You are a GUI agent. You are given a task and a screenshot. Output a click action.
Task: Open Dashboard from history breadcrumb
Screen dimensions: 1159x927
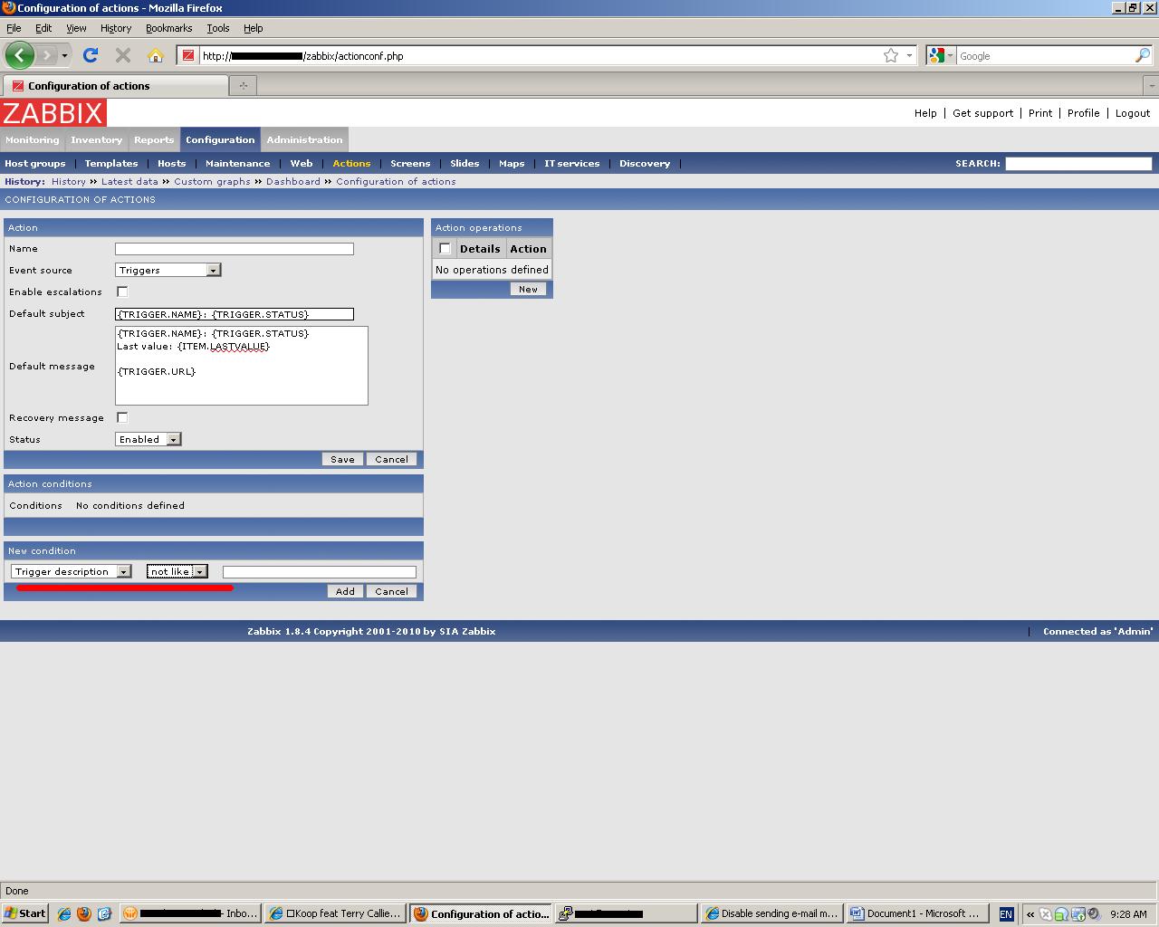tap(293, 182)
